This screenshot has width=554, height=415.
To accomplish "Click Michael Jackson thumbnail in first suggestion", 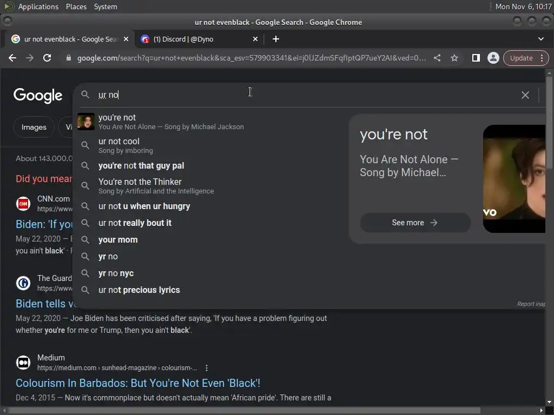I will [x=86, y=122].
